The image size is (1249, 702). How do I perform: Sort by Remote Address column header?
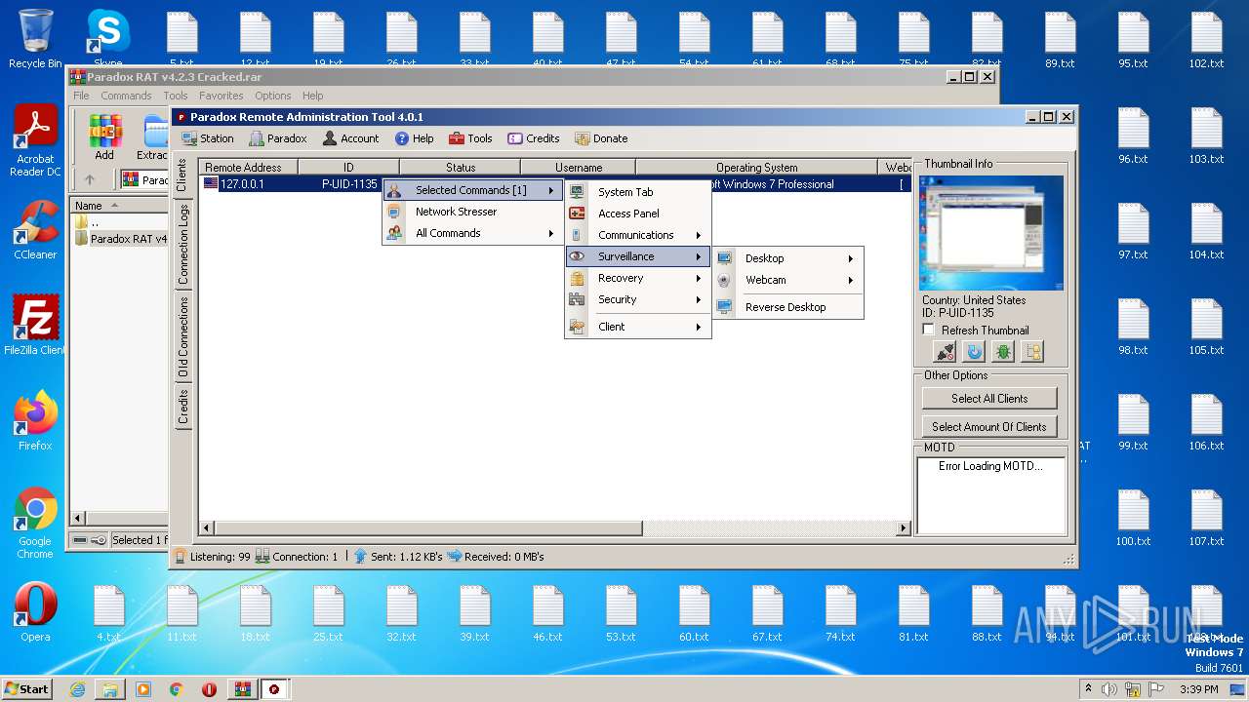point(249,168)
